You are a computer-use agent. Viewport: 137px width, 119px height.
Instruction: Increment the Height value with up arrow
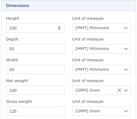tap(59, 27)
